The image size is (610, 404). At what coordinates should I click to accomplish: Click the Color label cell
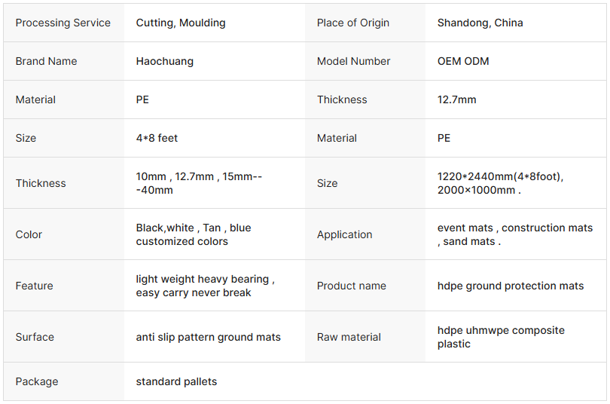pyautogui.click(x=29, y=234)
